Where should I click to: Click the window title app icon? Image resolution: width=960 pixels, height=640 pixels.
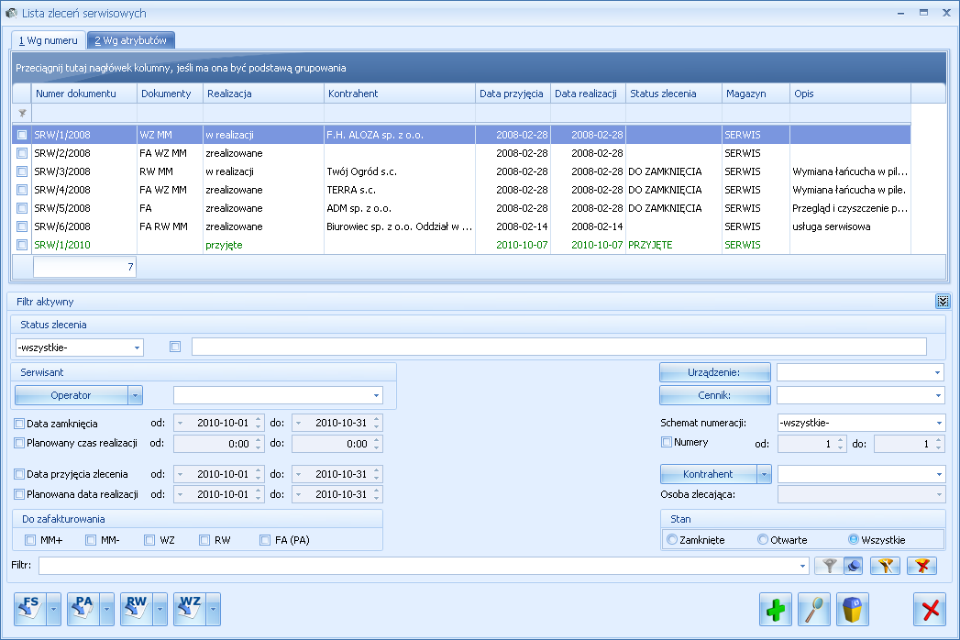pyautogui.click(x=11, y=13)
